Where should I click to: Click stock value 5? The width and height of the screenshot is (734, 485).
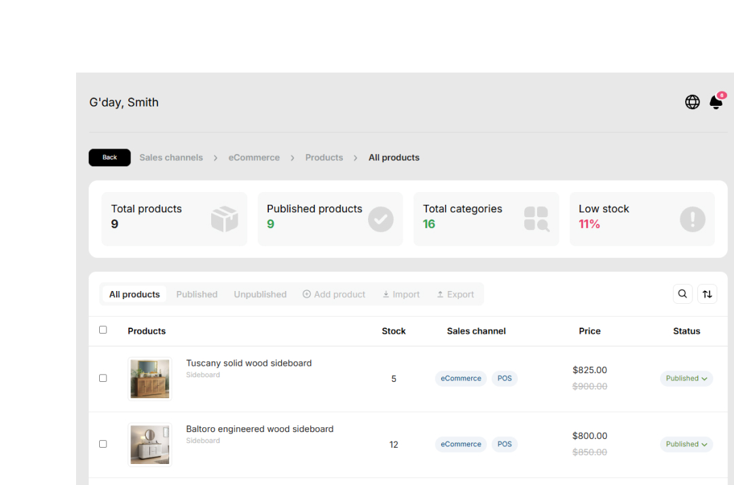(x=394, y=379)
